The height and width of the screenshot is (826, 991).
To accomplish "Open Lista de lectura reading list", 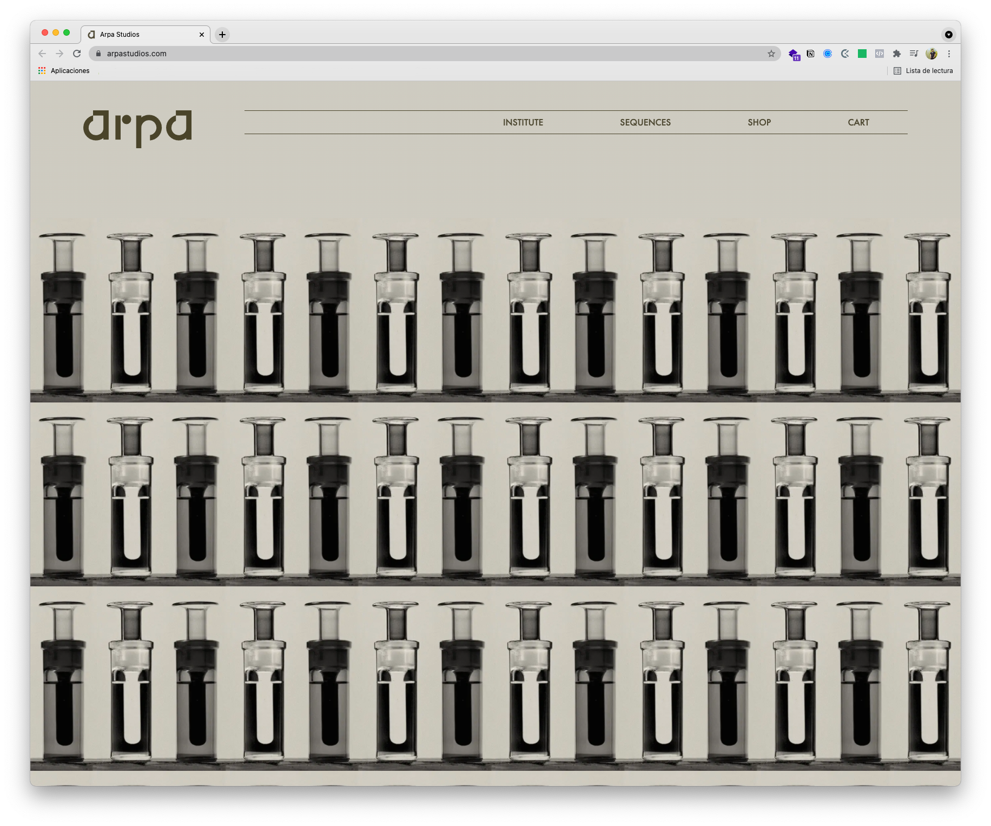I will (923, 71).
